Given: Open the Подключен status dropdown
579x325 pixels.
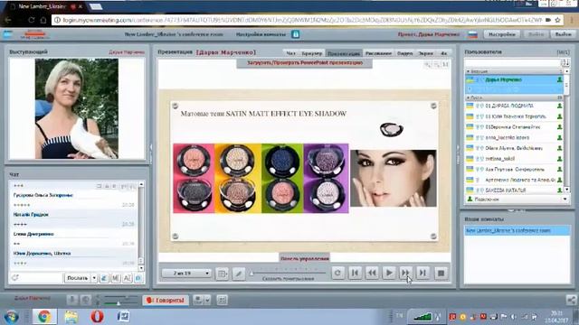Looking at the screenshot, I should click(517, 199).
